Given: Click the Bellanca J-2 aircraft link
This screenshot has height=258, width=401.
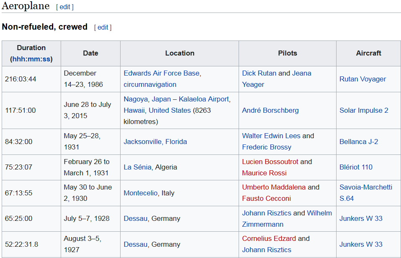Looking at the screenshot, I should coord(359,142).
